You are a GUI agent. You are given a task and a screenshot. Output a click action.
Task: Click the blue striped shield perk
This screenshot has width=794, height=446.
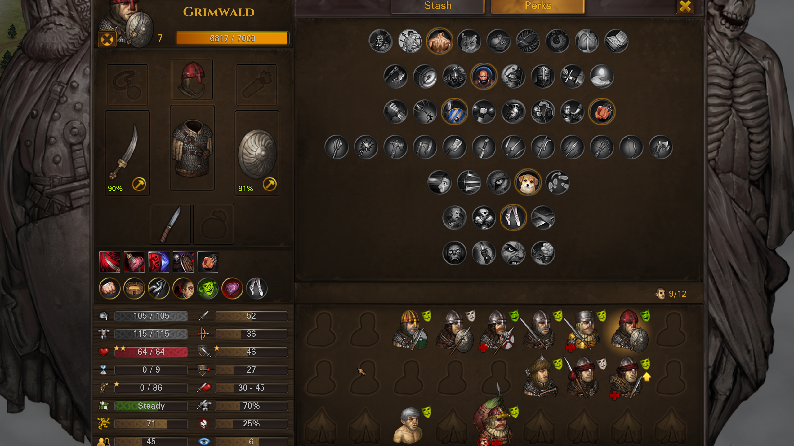point(454,112)
